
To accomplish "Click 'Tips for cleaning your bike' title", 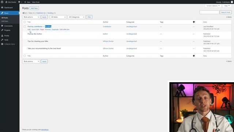I will tap(38, 41).
